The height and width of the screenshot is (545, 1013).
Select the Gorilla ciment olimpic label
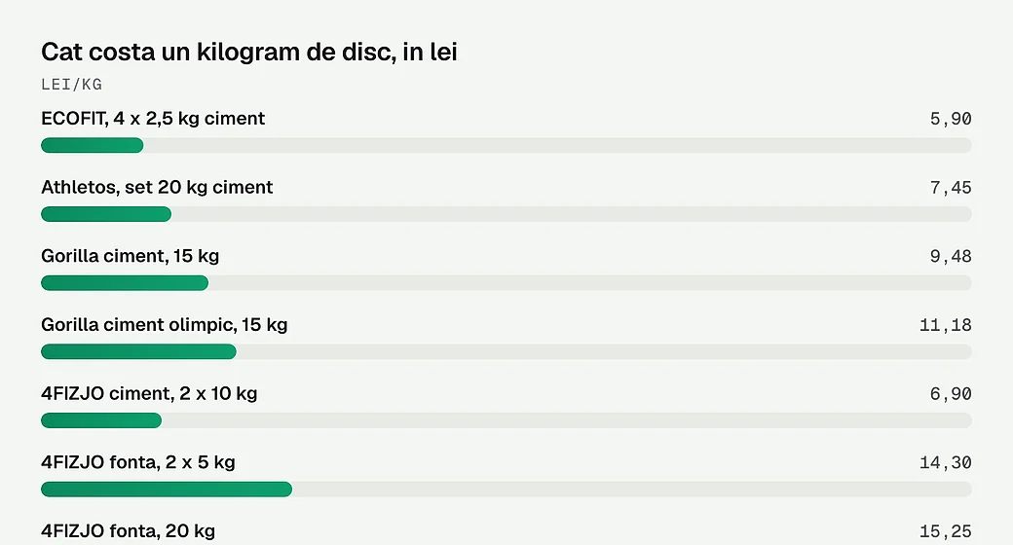tap(164, 325)
